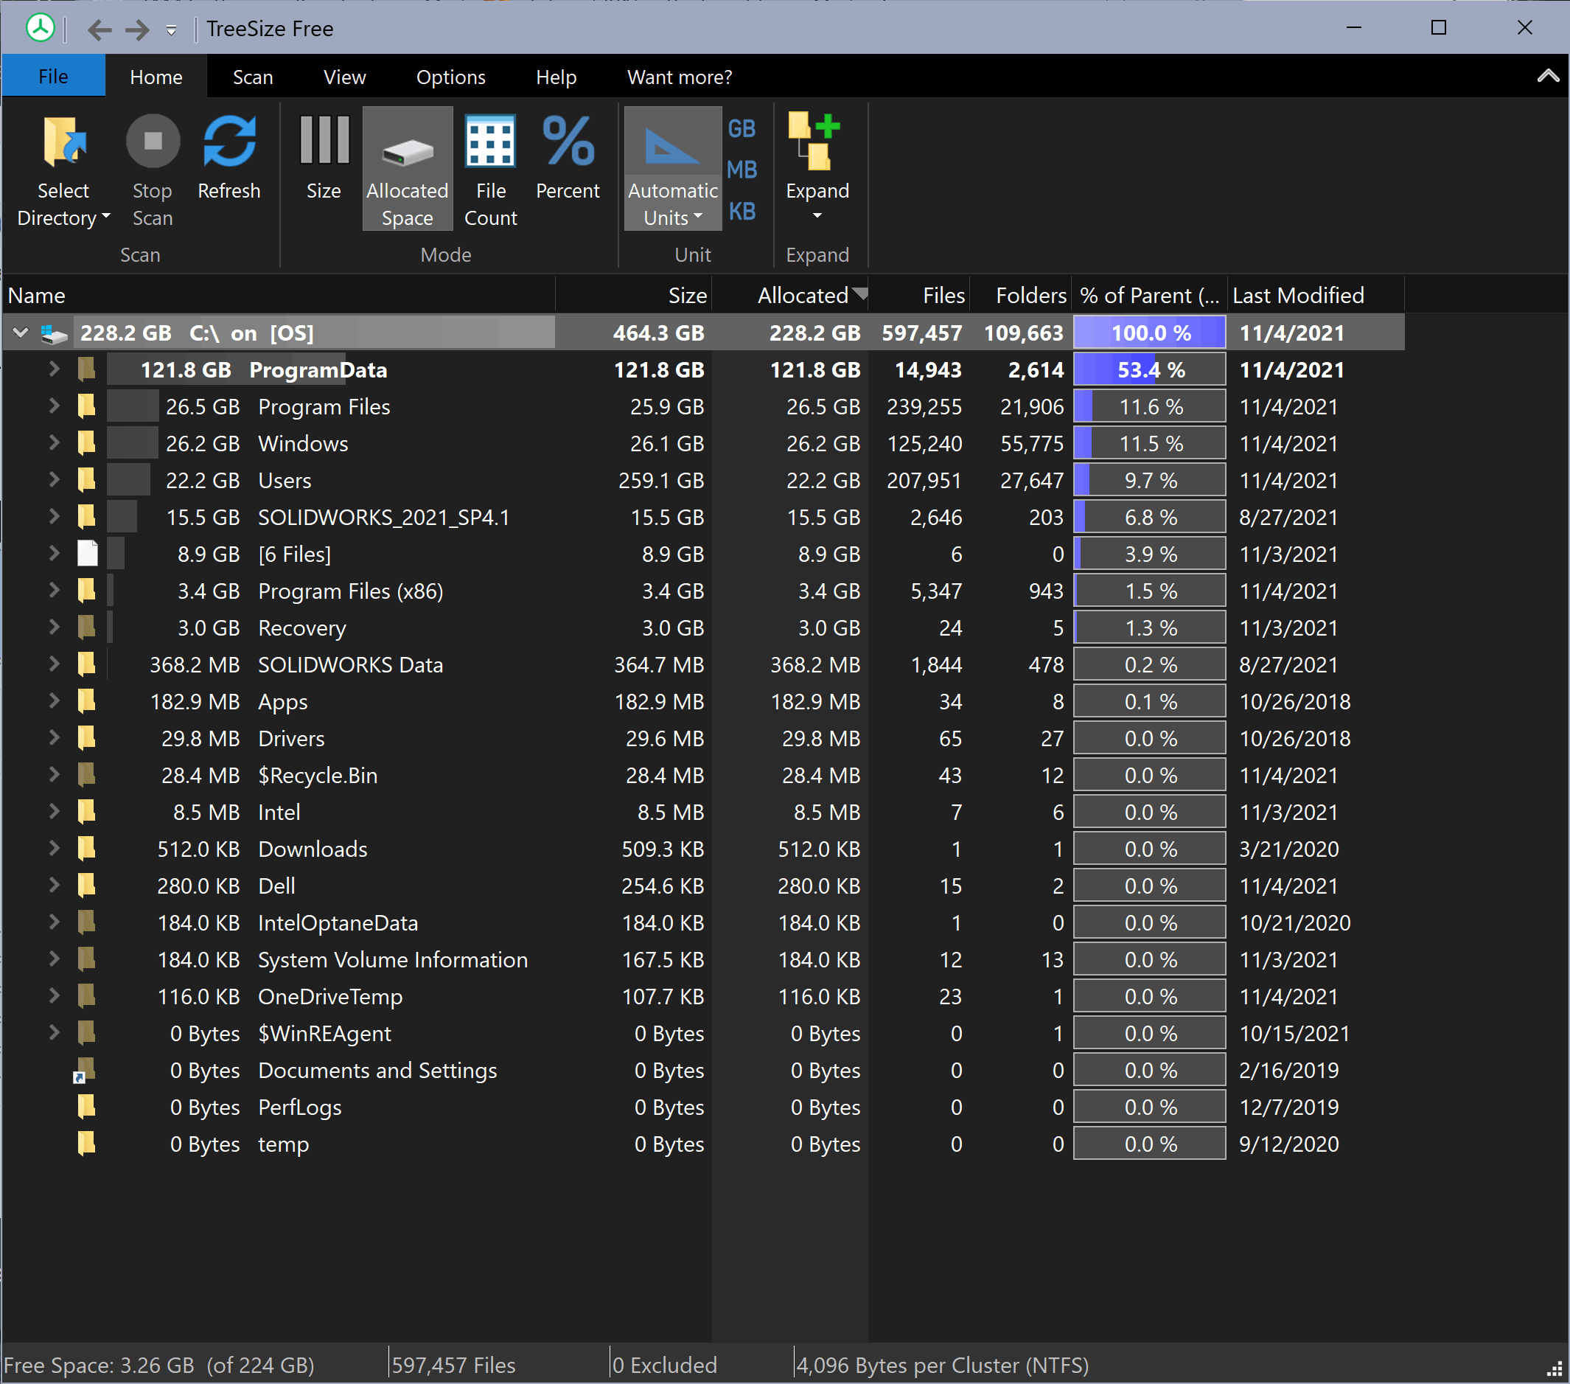Set unit to GB

[x=742, y=128]
